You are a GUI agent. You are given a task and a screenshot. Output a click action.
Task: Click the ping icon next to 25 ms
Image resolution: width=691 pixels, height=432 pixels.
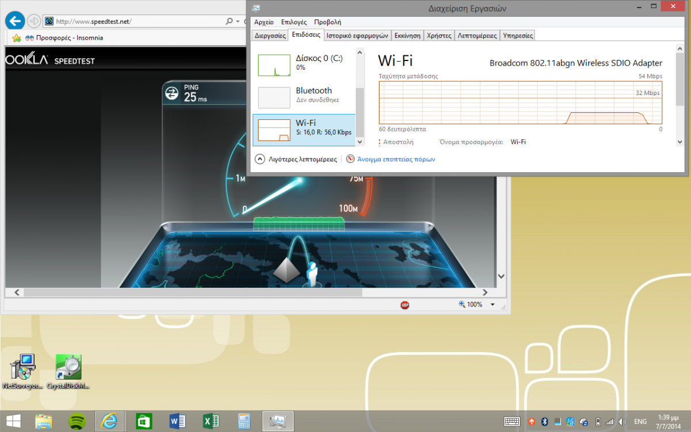click(x=172, y=93)
